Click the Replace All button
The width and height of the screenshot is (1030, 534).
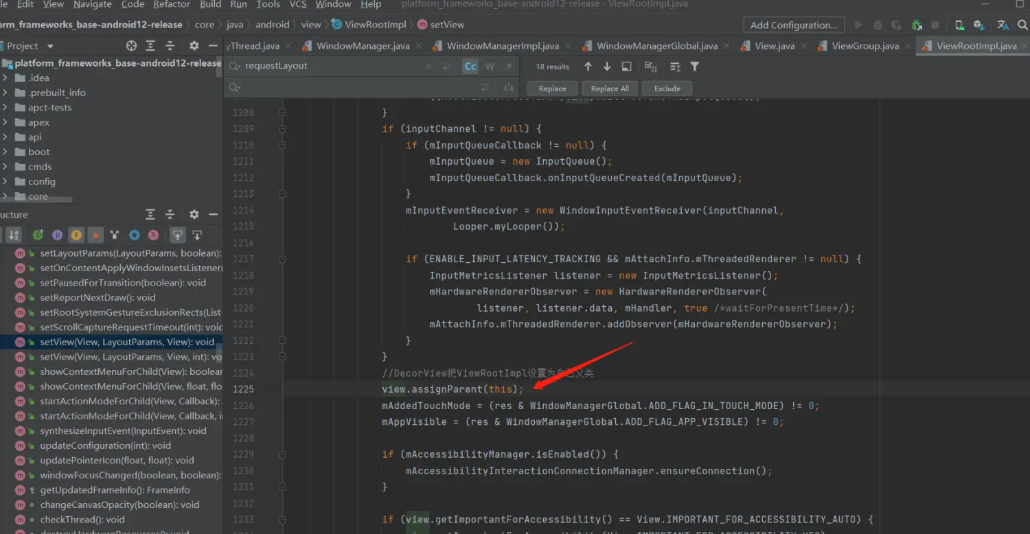(x=610, y=89)
